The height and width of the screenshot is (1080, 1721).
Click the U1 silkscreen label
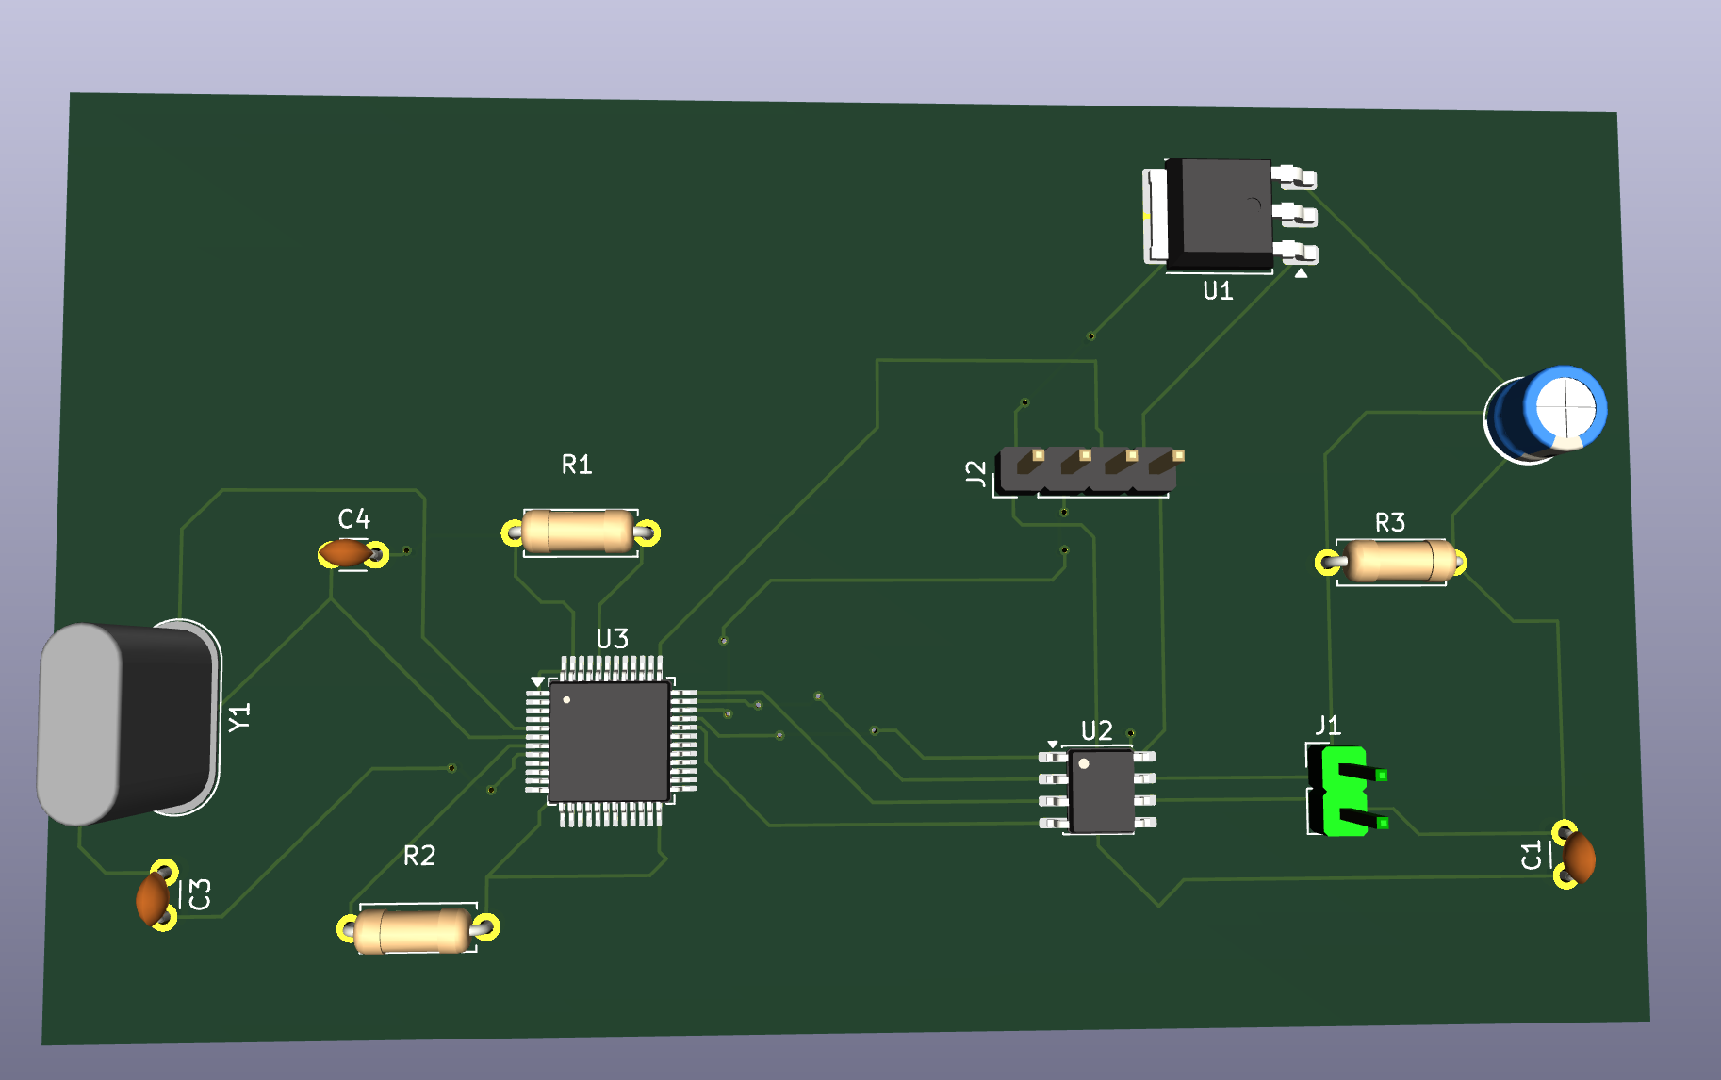(x=1218, y=290)
